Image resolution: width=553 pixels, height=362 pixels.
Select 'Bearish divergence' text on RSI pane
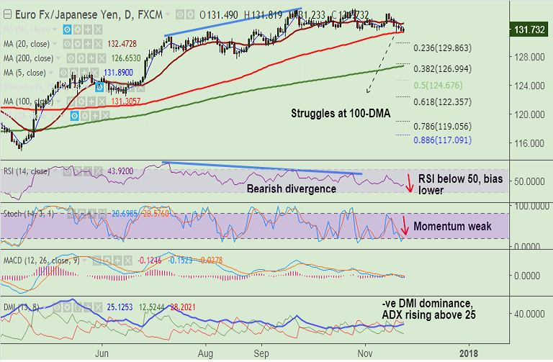(292, 189)
